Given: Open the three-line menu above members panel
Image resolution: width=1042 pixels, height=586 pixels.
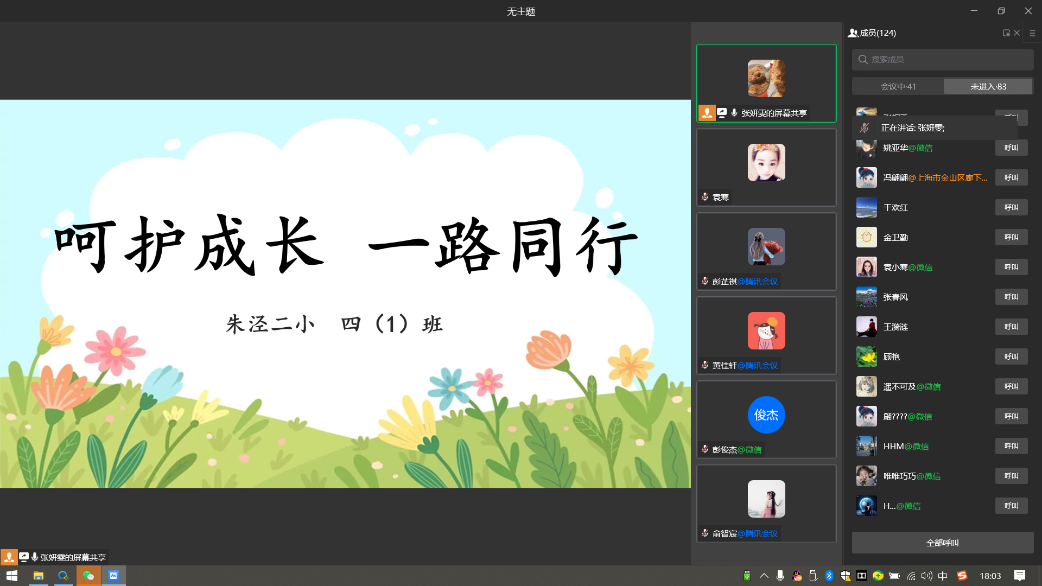Looking at the screenshot, I should (1032, 33).
